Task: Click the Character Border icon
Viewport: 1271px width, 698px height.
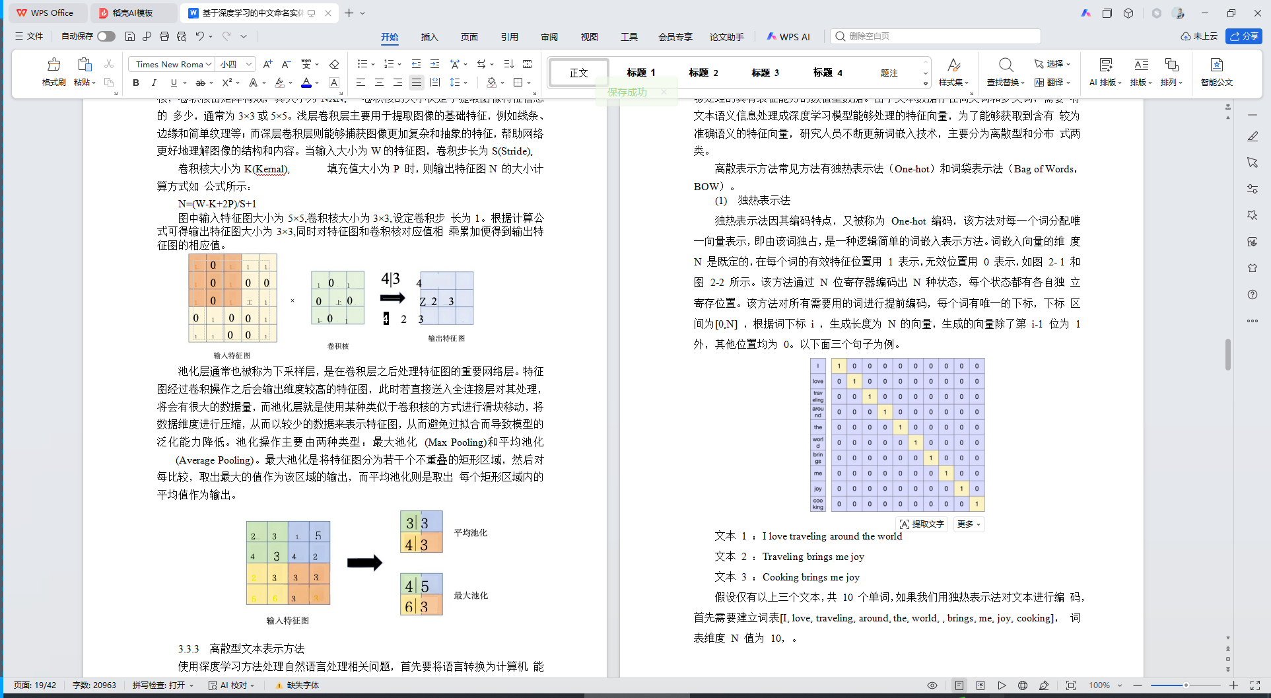Action: 334,83
